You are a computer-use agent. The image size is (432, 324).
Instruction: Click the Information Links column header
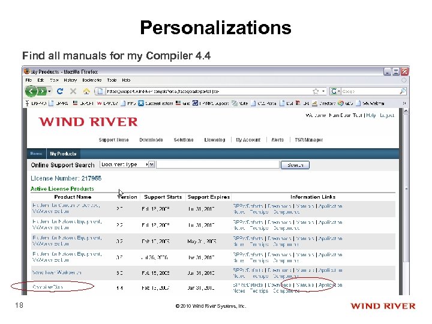tap(313, 197)
